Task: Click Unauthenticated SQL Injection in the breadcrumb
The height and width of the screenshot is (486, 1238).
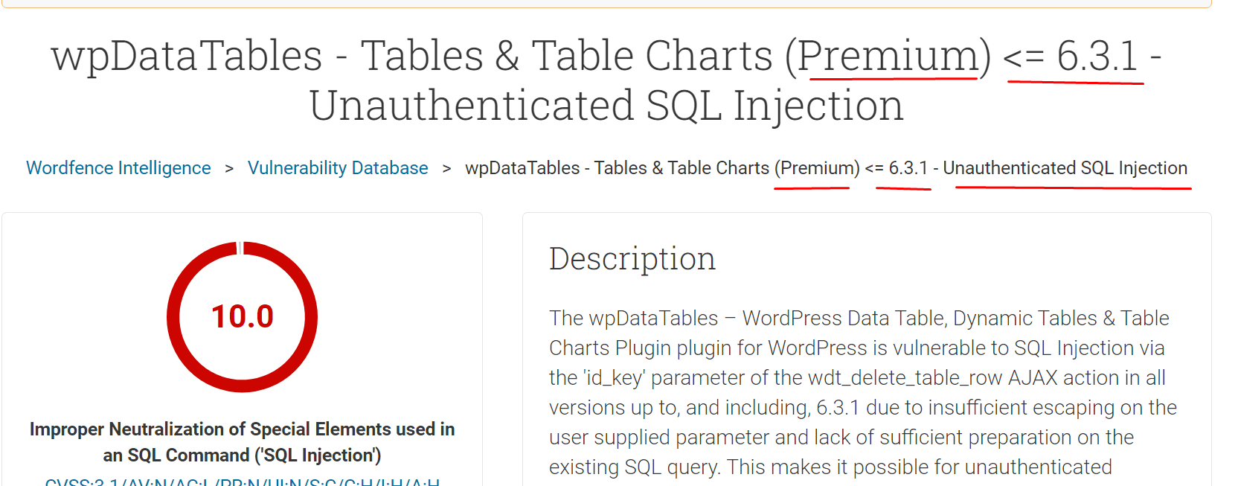Action: pyautogui.click(x=1065, y=168)
